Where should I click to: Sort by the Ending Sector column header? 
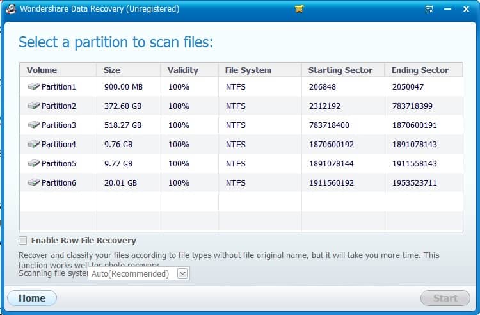pos(424,70)
